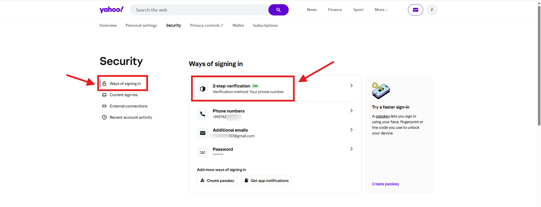Click the Password dots icon
This screenshot has width=541, height=207.
[x=202, y=152]
